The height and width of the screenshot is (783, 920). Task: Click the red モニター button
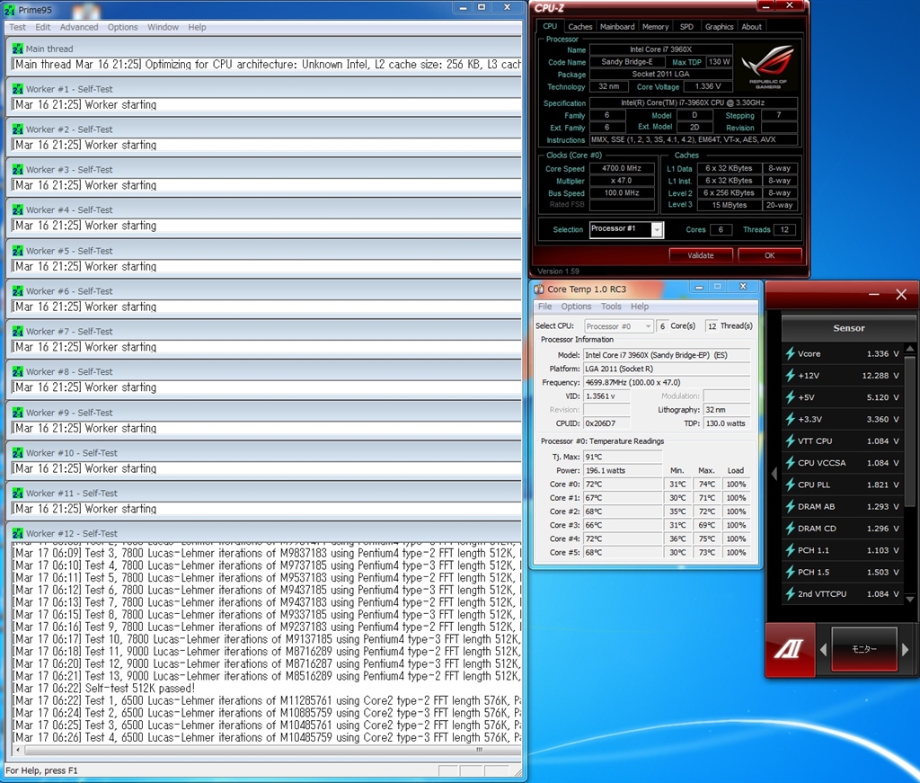click(864, 649)
